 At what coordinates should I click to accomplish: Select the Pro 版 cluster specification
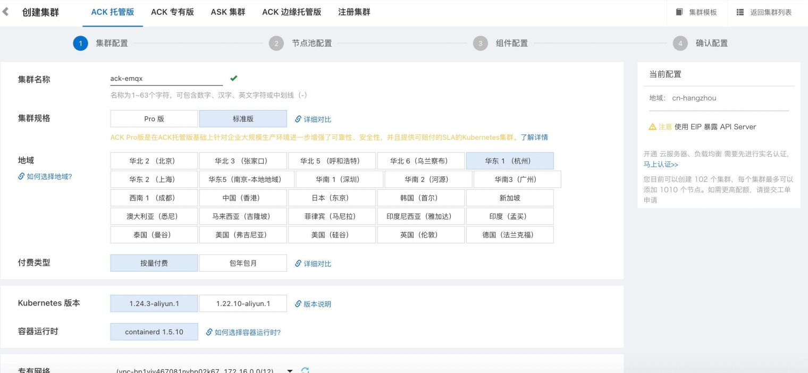click(154, 118)
